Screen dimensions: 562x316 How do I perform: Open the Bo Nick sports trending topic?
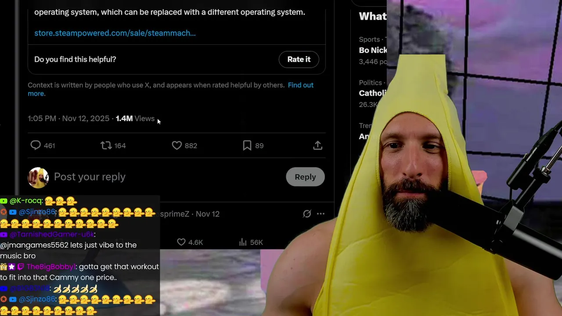pos(373,50)
